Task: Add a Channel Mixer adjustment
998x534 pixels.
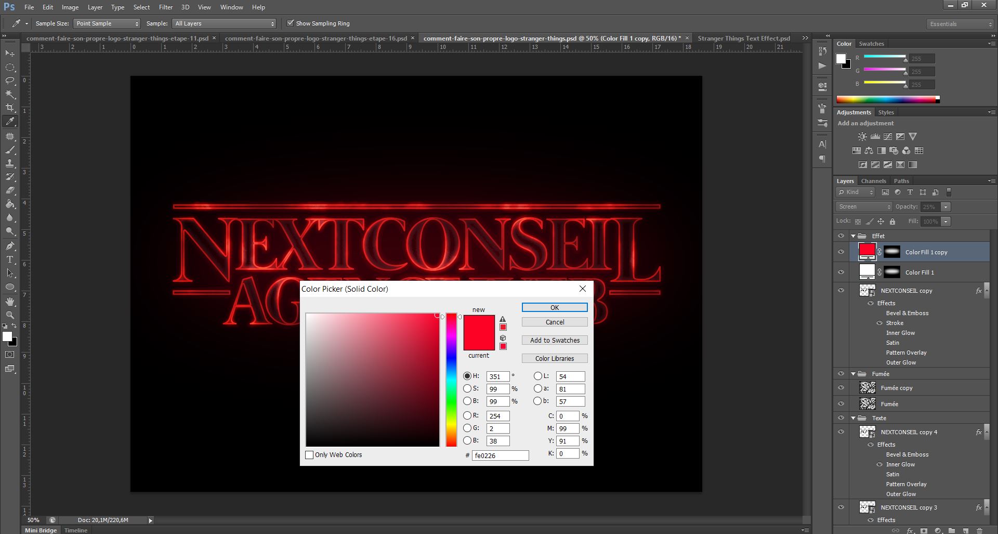Action: click(x=907, y=151)
